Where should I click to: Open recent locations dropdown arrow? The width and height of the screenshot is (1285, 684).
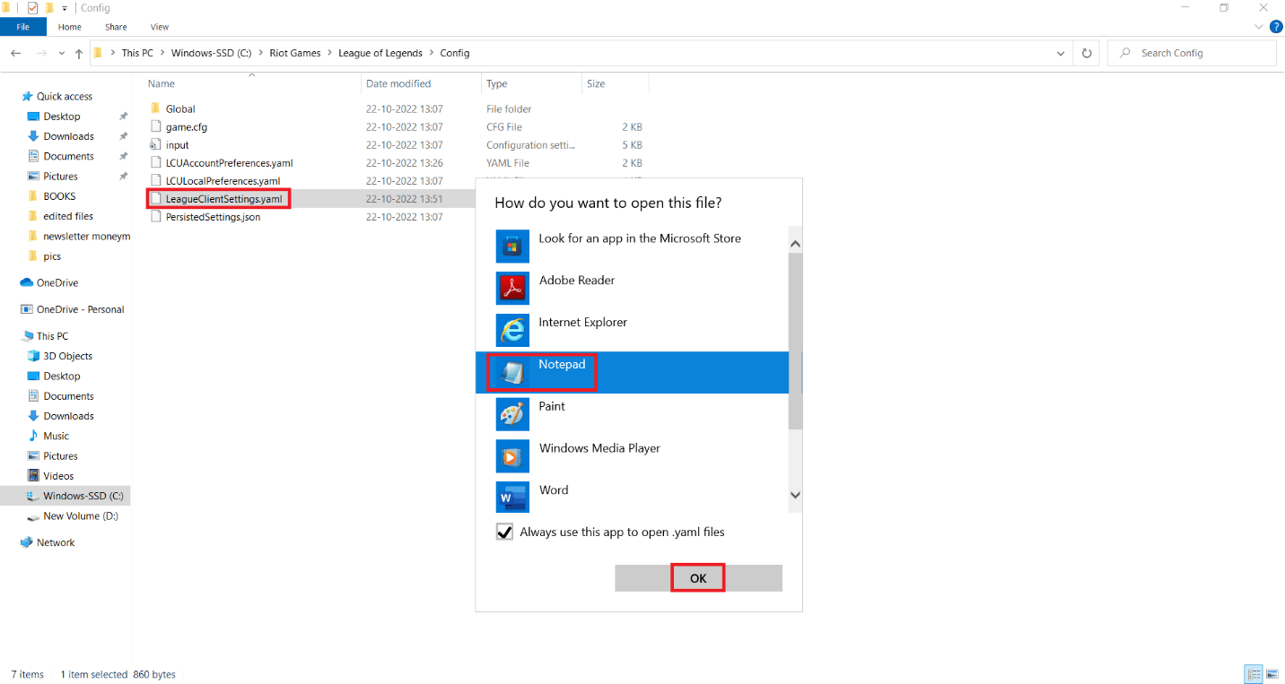tap(61, 54)
